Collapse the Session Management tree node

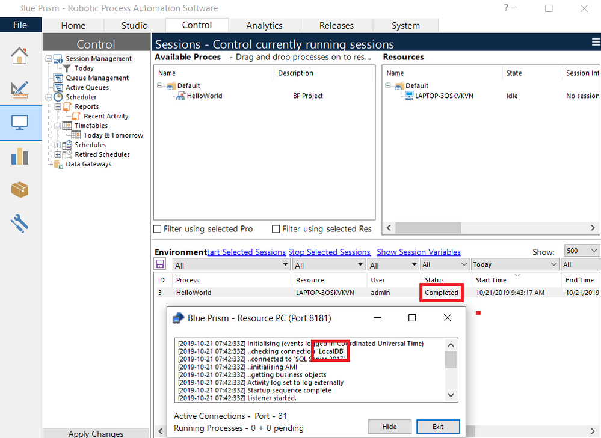click(x=49, y=59)
